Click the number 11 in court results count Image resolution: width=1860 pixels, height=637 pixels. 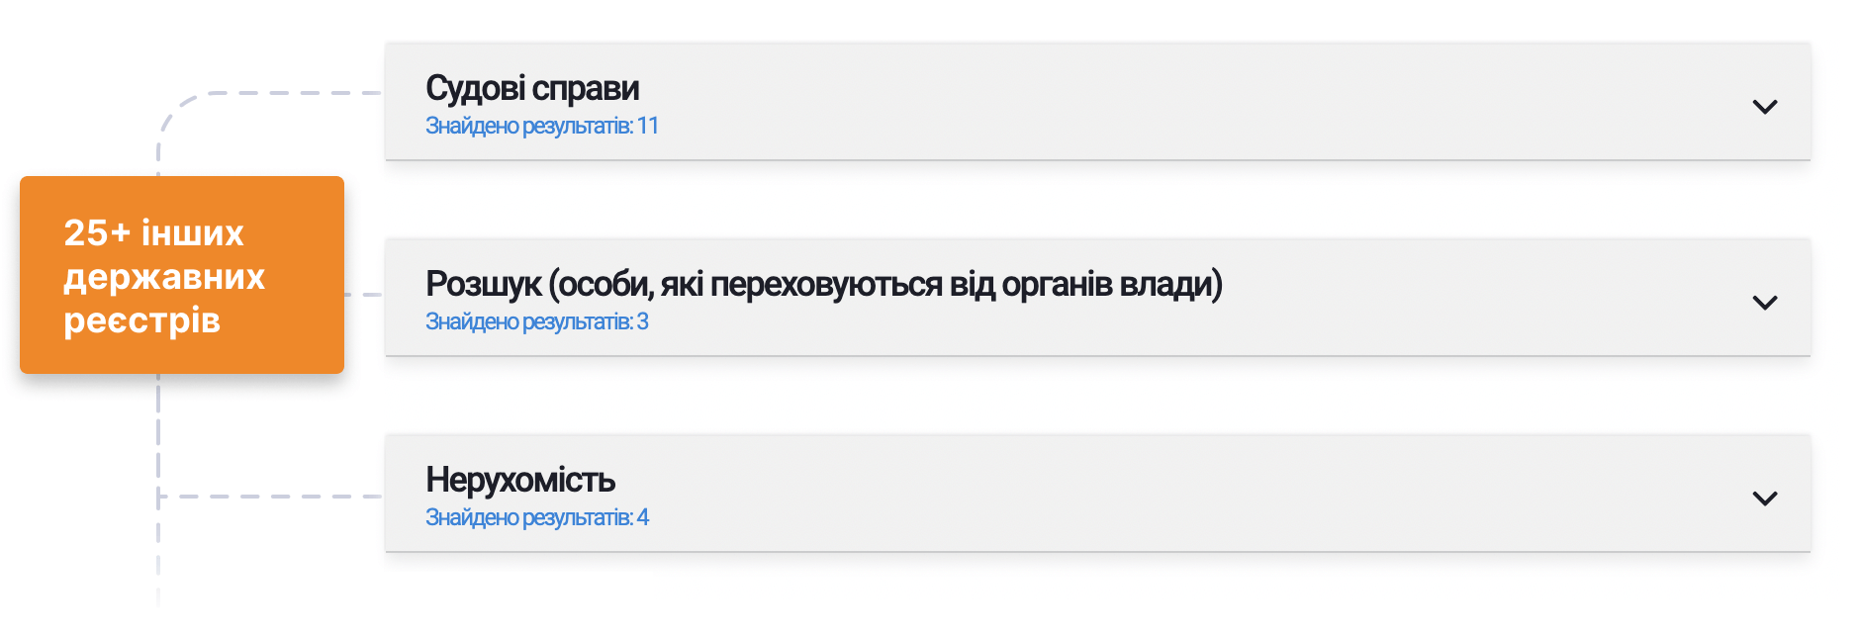tap(648, 126)
